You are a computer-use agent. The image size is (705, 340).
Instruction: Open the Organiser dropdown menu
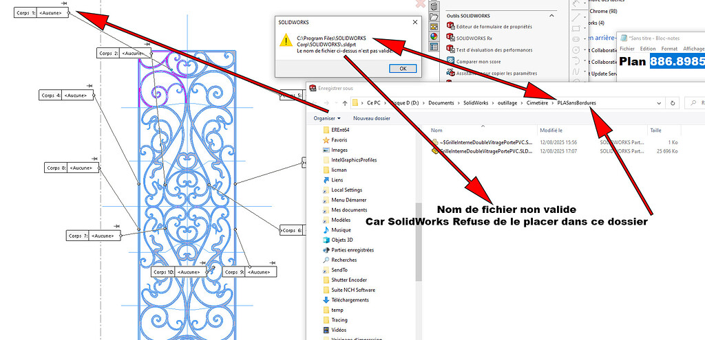tap(326, 118)
